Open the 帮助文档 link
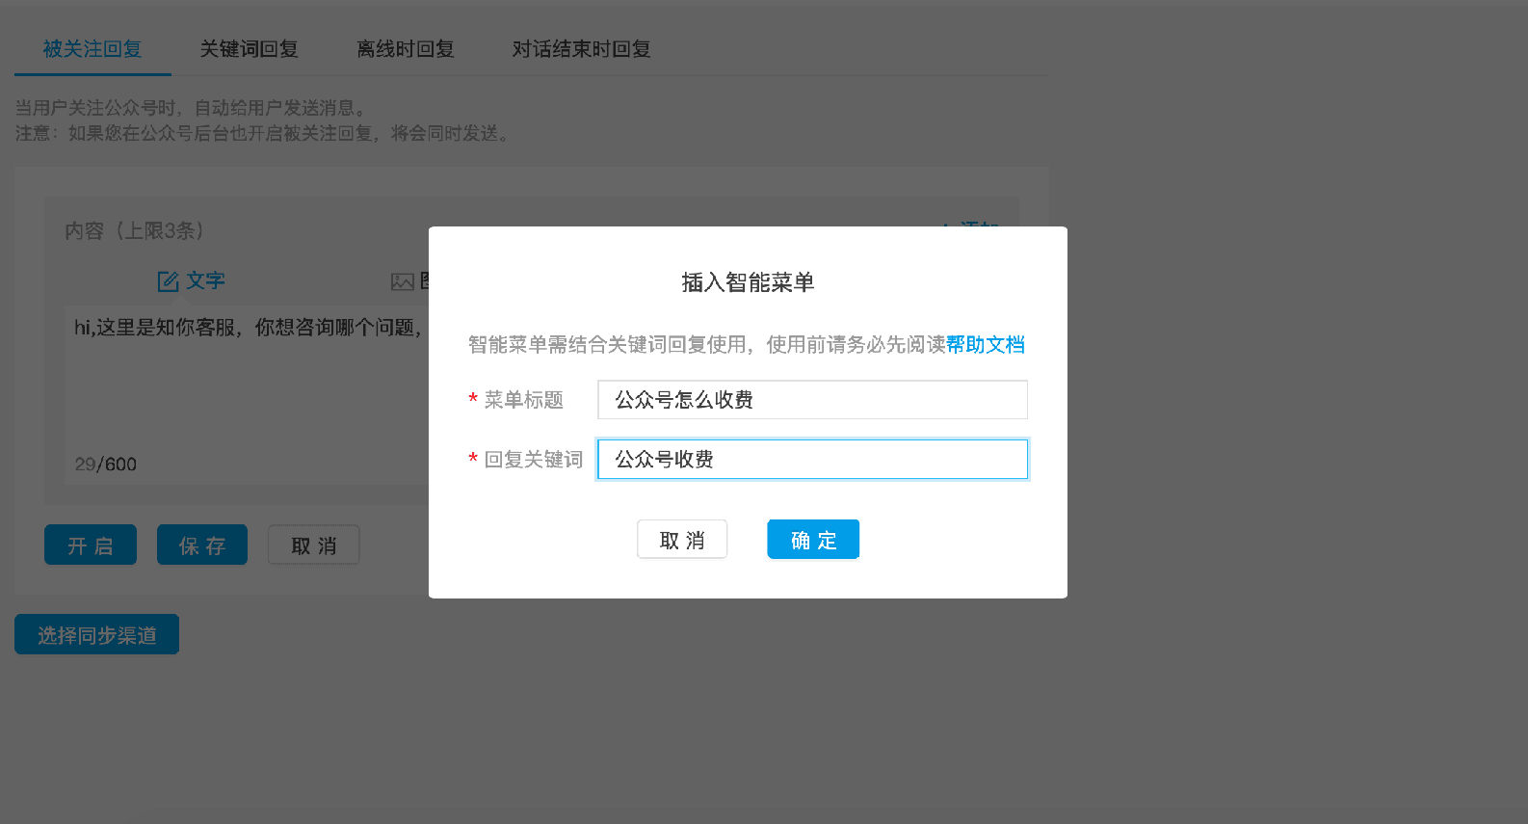The image size is (1528, 824). 985,345
